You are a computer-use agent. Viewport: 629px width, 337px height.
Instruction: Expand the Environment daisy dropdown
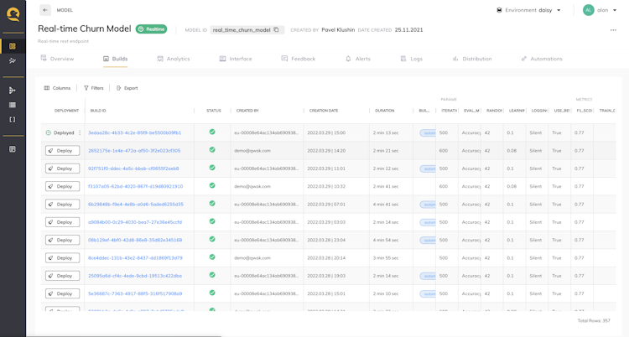(x=528, y=10)
